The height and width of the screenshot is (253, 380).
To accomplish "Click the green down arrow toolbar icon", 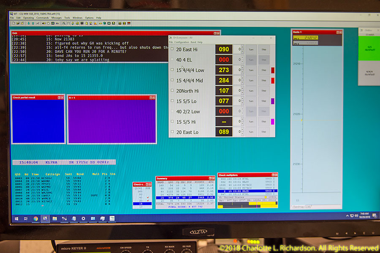I will [x=28, y=23].
